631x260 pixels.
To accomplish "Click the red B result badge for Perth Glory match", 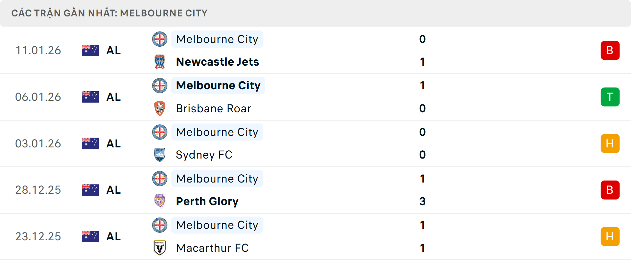I will pos(610,190).
